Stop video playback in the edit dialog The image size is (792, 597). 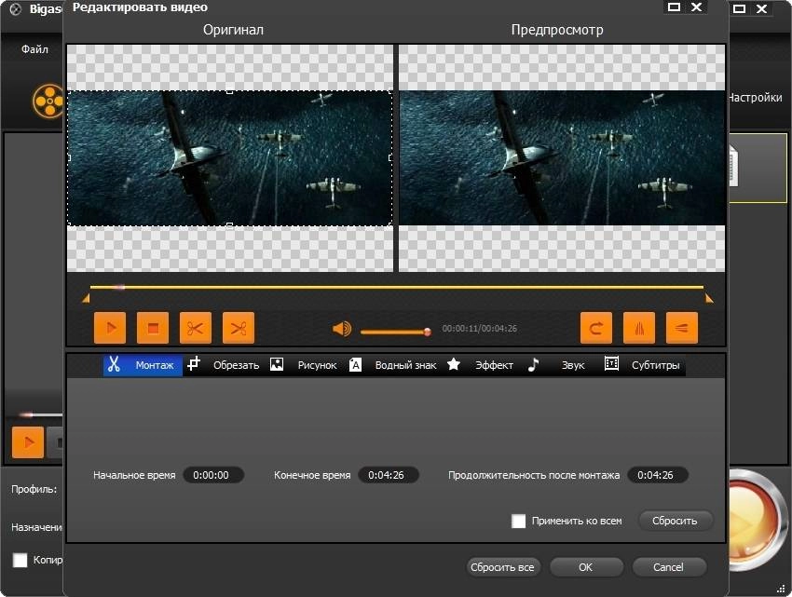click(153, 328)
